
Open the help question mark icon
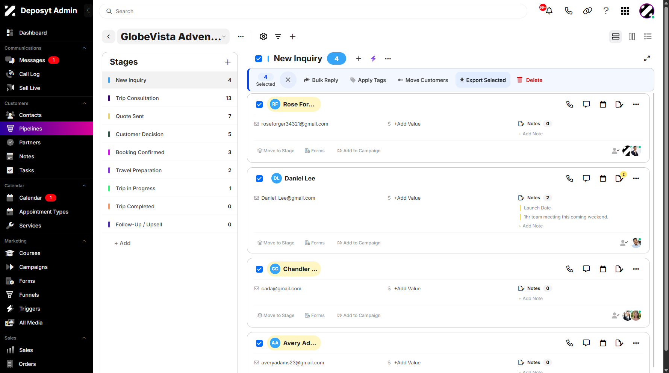pos(606,11)
